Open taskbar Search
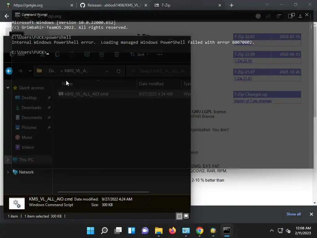This screenshot has height=238, width=317. click(x=104, y=231)
